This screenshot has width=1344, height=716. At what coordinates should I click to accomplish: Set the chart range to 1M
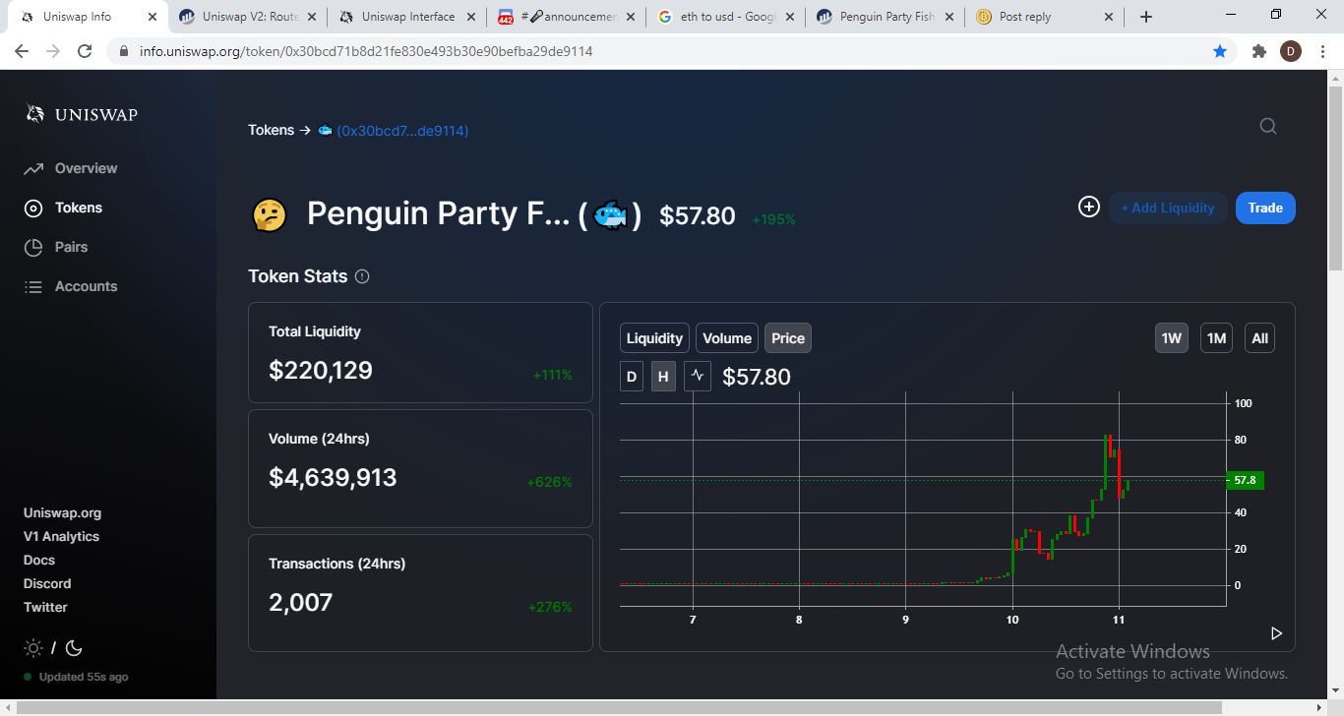pyautogui.click(x=1216, y=338)
